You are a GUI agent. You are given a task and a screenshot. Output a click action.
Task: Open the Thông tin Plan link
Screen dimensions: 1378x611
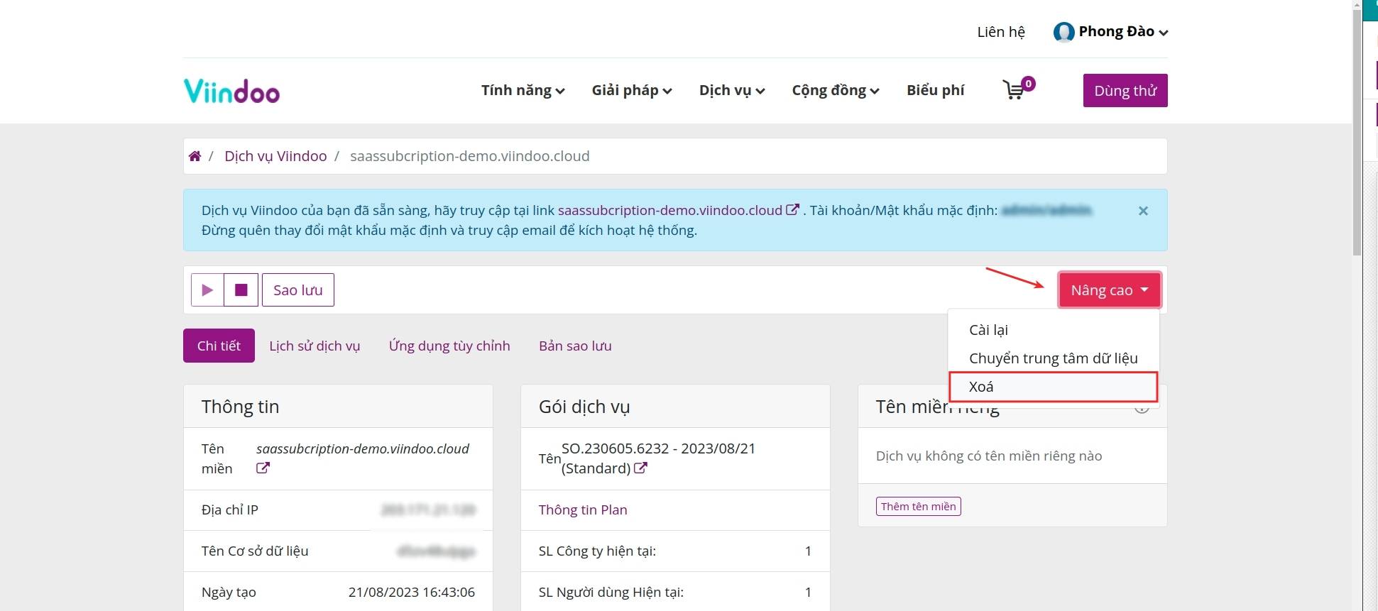coord(583,510)
